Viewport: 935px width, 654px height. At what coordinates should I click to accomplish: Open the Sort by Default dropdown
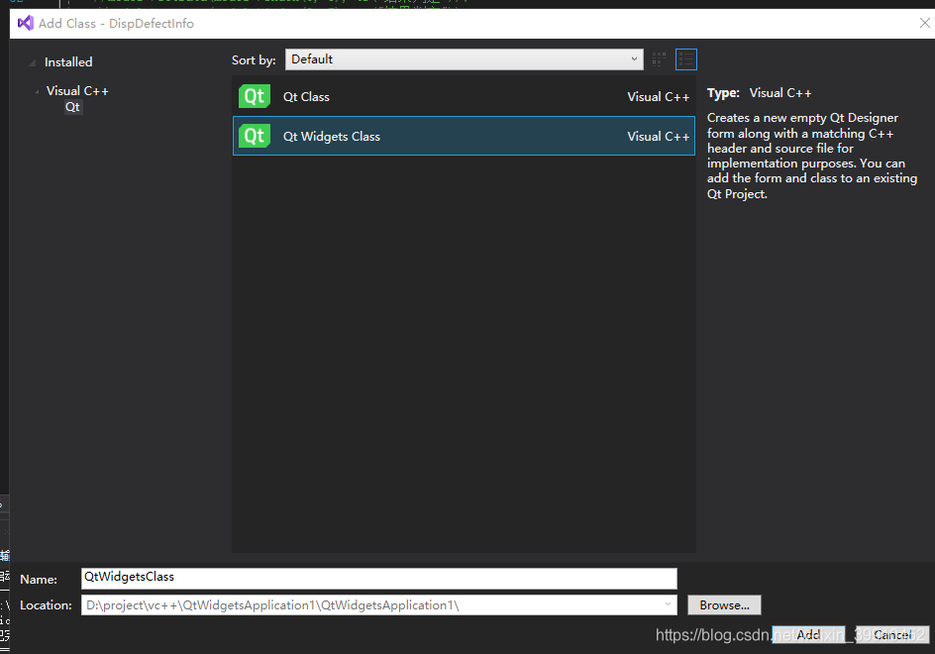click(464, 59)
